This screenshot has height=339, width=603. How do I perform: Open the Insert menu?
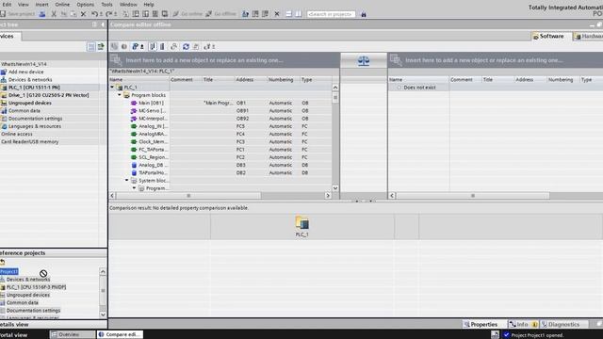point(41,4)
